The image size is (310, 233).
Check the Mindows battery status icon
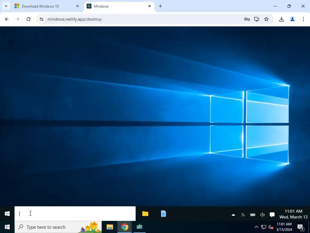tap(253, 215)
